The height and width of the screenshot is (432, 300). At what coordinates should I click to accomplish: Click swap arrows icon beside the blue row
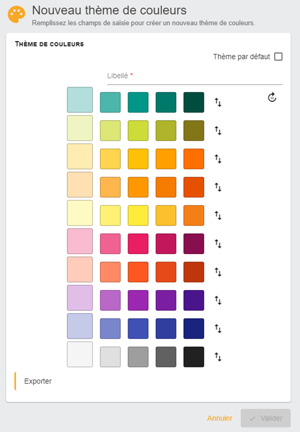point(218,329)
